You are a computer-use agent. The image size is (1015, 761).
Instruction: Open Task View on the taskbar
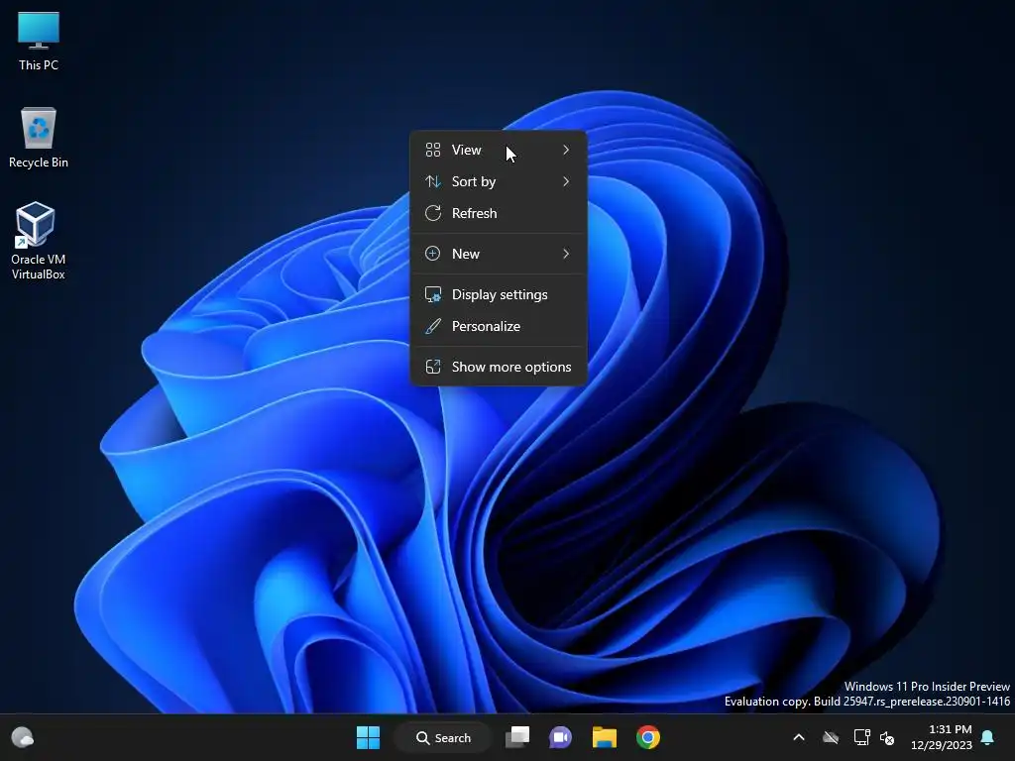pos(517,737)
